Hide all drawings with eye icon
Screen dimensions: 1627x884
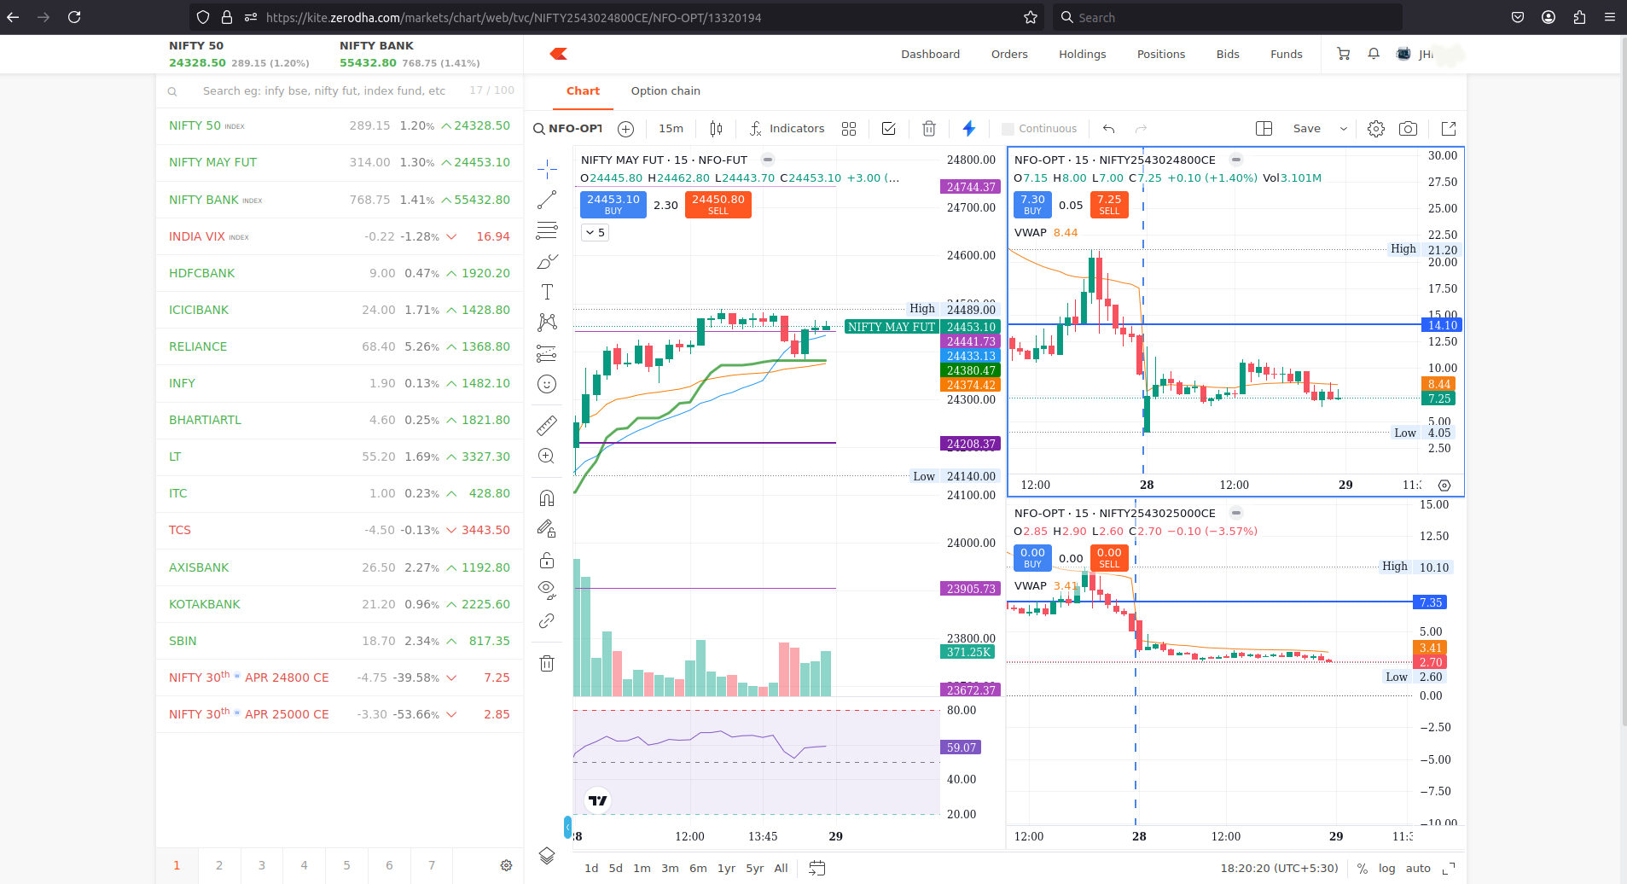click(x=547, y=590)
